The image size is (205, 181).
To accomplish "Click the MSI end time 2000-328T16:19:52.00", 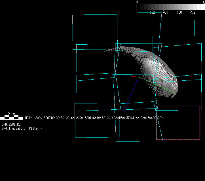I will point(93,118).
